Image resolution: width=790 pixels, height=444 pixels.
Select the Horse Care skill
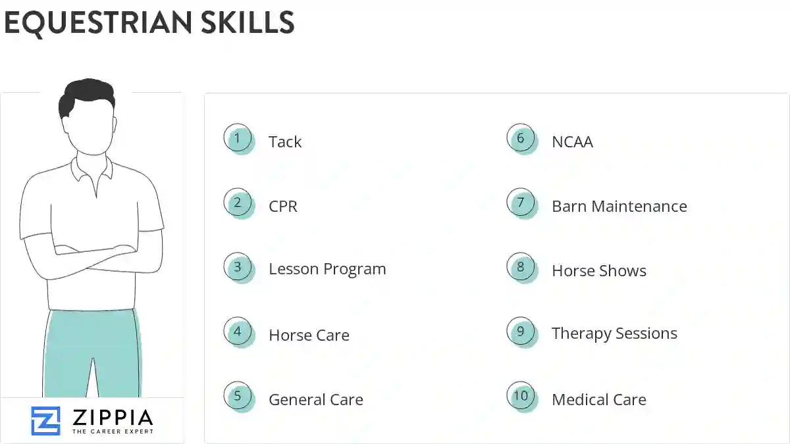point(309,335)
